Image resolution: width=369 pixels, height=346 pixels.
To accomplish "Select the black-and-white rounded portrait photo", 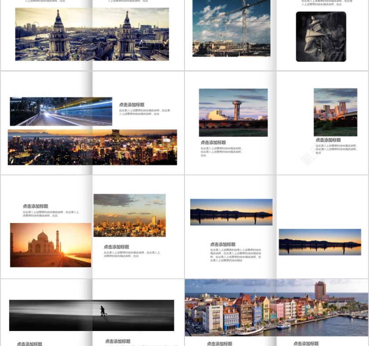I will click(x=321, y=36).
